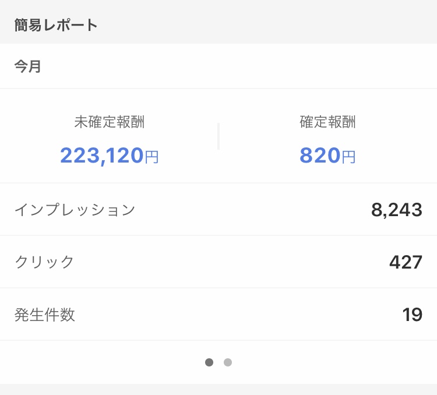The image size is (437, 395).
Task: Click the gray area below the page dots
Action: [x=218, y=389]
